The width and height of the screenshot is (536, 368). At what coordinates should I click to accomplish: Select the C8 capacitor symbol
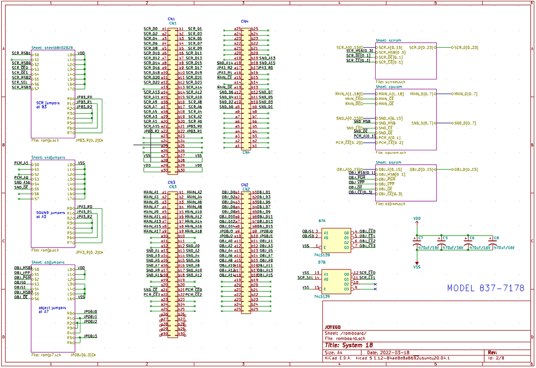tap(493, 243)
